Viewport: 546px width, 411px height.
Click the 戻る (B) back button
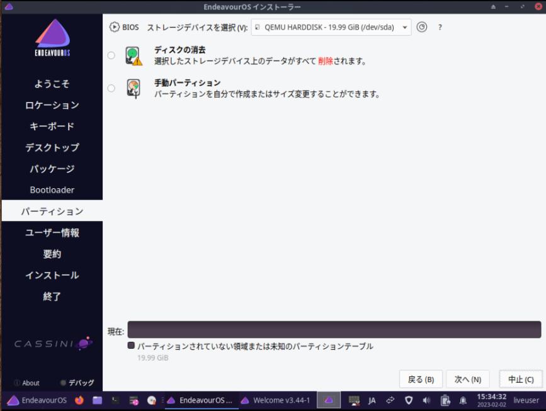421,380
